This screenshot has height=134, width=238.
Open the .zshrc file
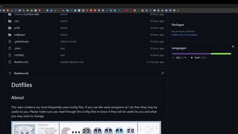coord(17,48)
